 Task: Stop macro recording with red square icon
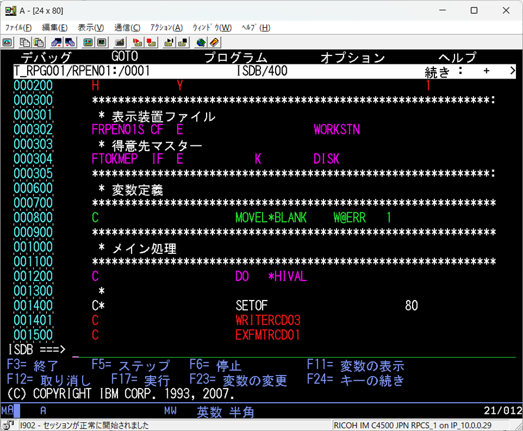152,43
